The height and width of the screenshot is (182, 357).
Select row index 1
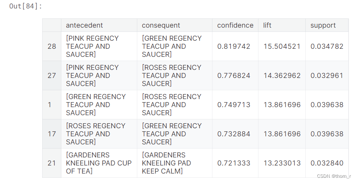pos(49,105)
